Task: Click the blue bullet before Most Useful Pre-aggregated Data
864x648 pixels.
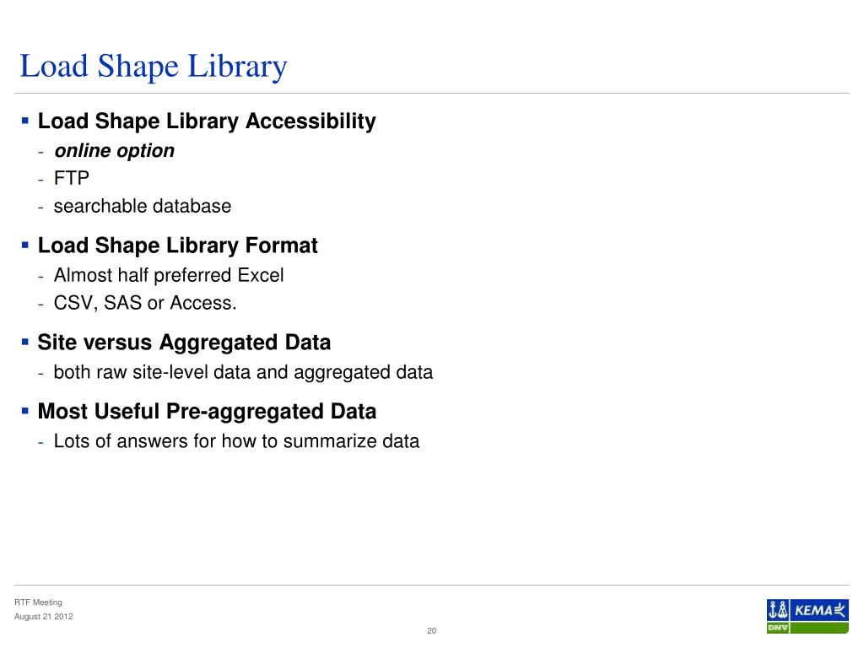Action: click(24, 411)
